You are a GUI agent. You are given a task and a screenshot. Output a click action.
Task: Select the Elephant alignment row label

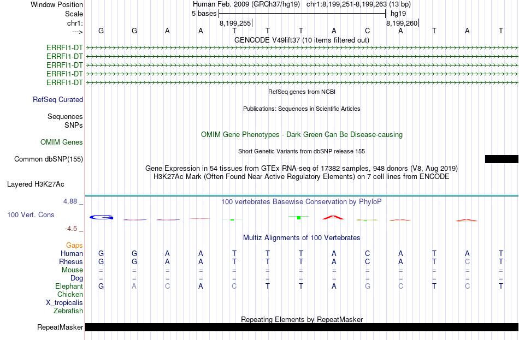69,287
